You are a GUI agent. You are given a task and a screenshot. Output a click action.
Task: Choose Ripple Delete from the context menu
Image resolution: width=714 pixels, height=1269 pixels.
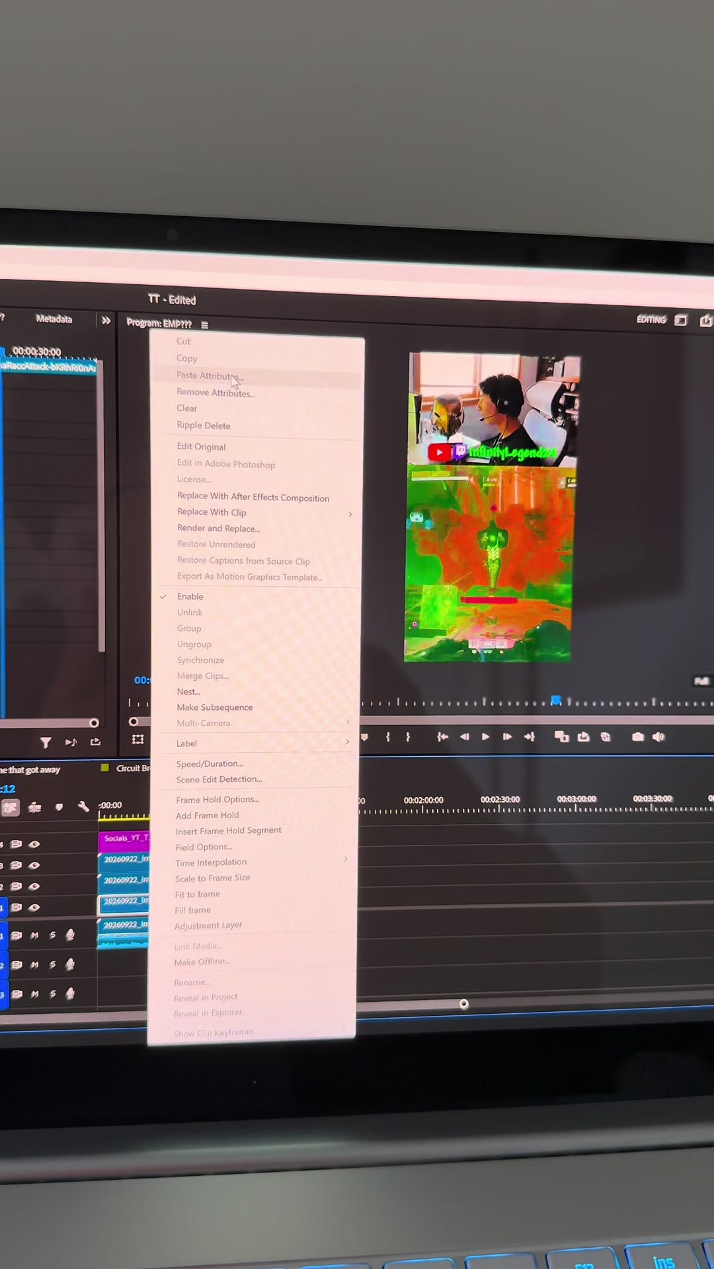tap(204, 426)
